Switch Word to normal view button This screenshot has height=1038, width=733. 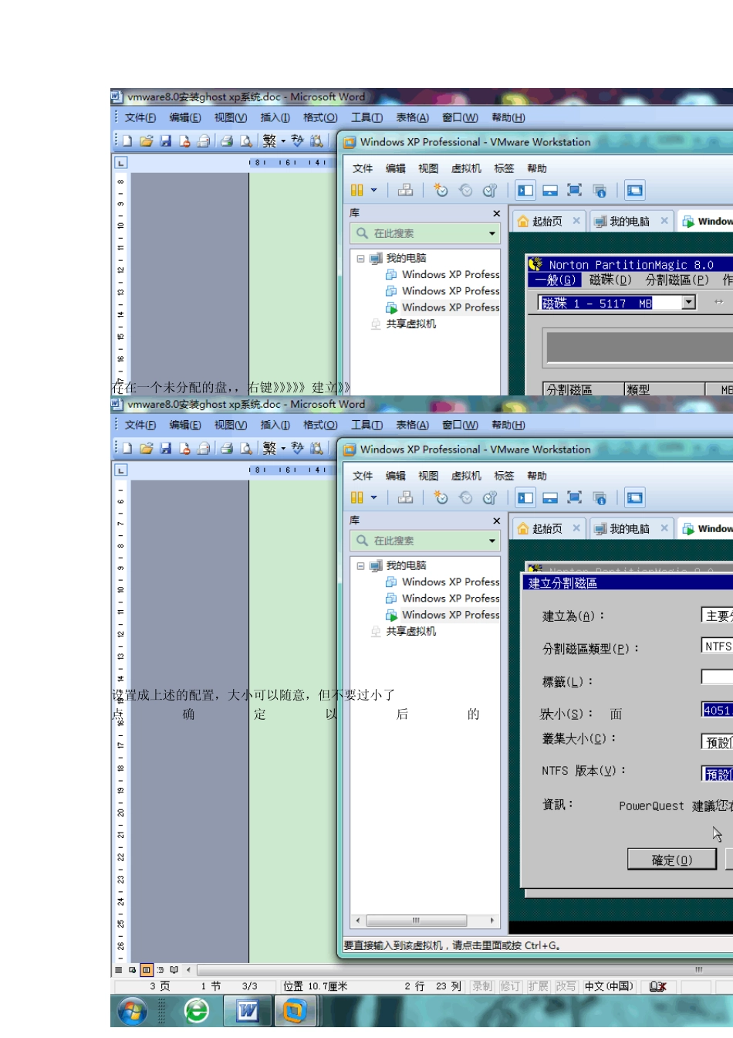coord(118,969)
